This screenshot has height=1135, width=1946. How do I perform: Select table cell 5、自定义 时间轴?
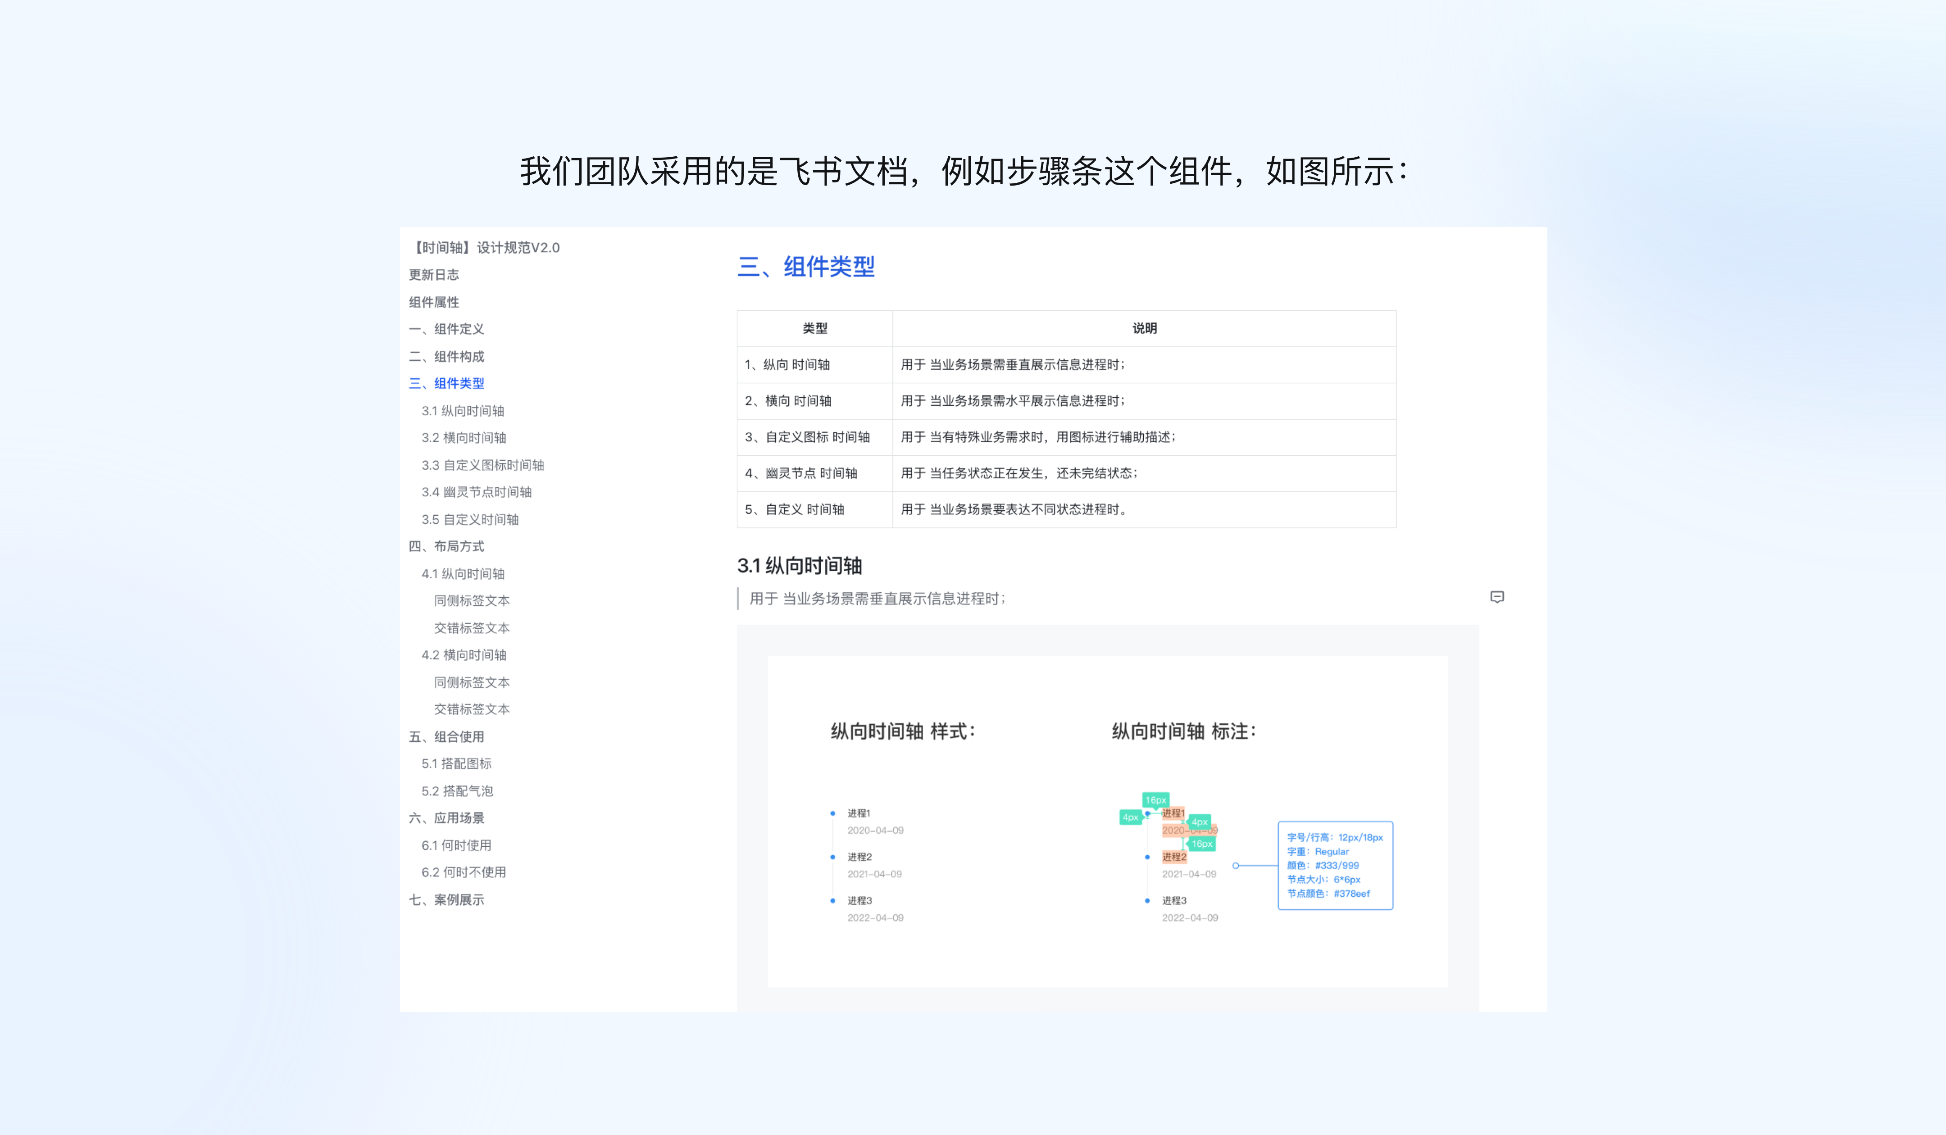pyautogui.click(x=815, y=510)
